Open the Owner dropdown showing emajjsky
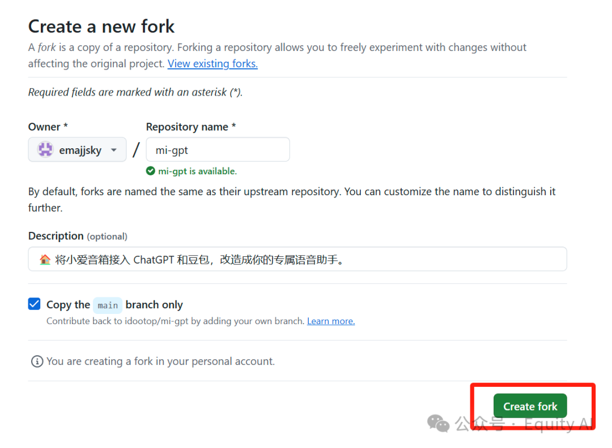The width and height of the screenshot is (612, 448). [77, 150]
